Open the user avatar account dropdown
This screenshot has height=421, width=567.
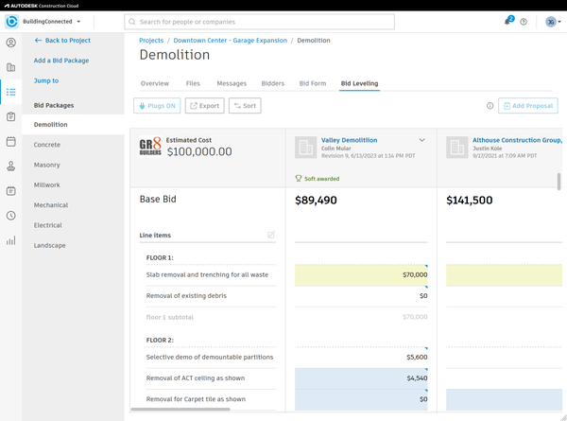click(x=553, y=22)
